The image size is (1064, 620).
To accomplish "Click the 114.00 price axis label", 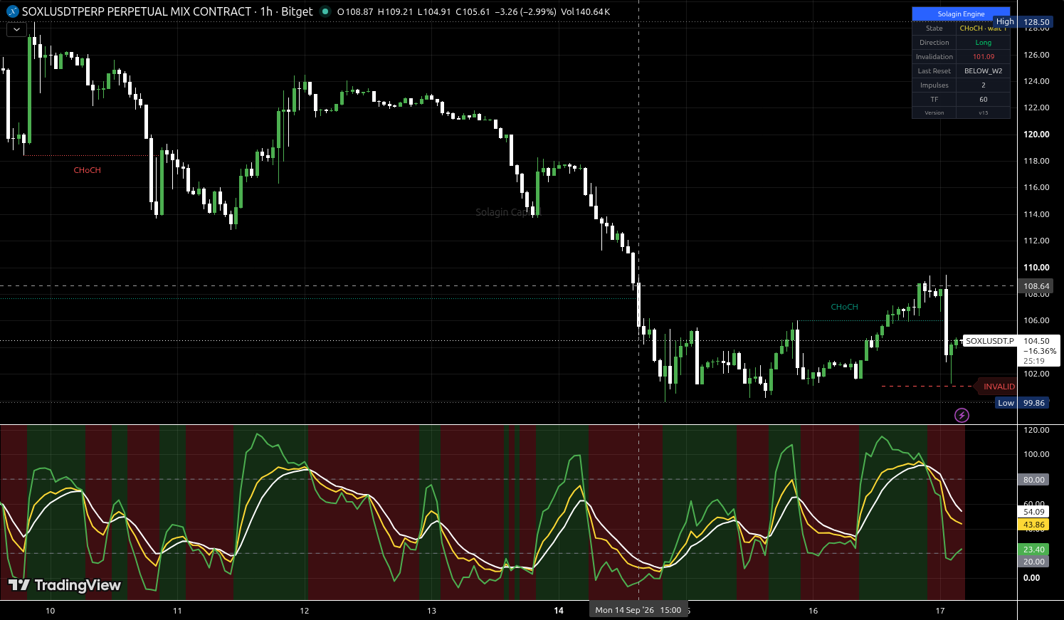I will coord(1036,214).
